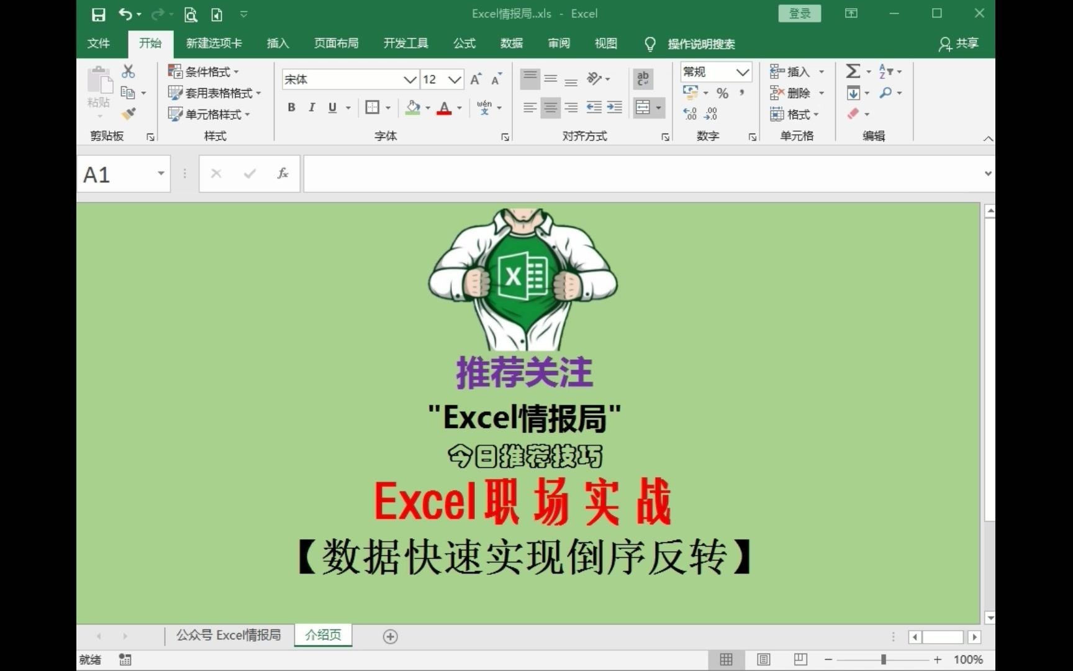
Task: Apply red font color A
Action: tap(444, 108)
